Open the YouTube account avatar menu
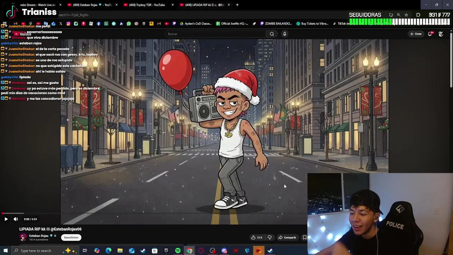This screenshot has height=255, width=453. coord(441,34)
